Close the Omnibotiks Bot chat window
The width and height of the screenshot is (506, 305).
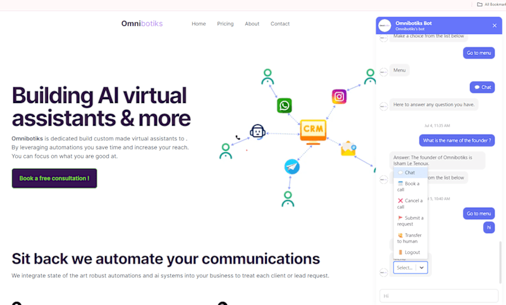click(x=495, y=25)
